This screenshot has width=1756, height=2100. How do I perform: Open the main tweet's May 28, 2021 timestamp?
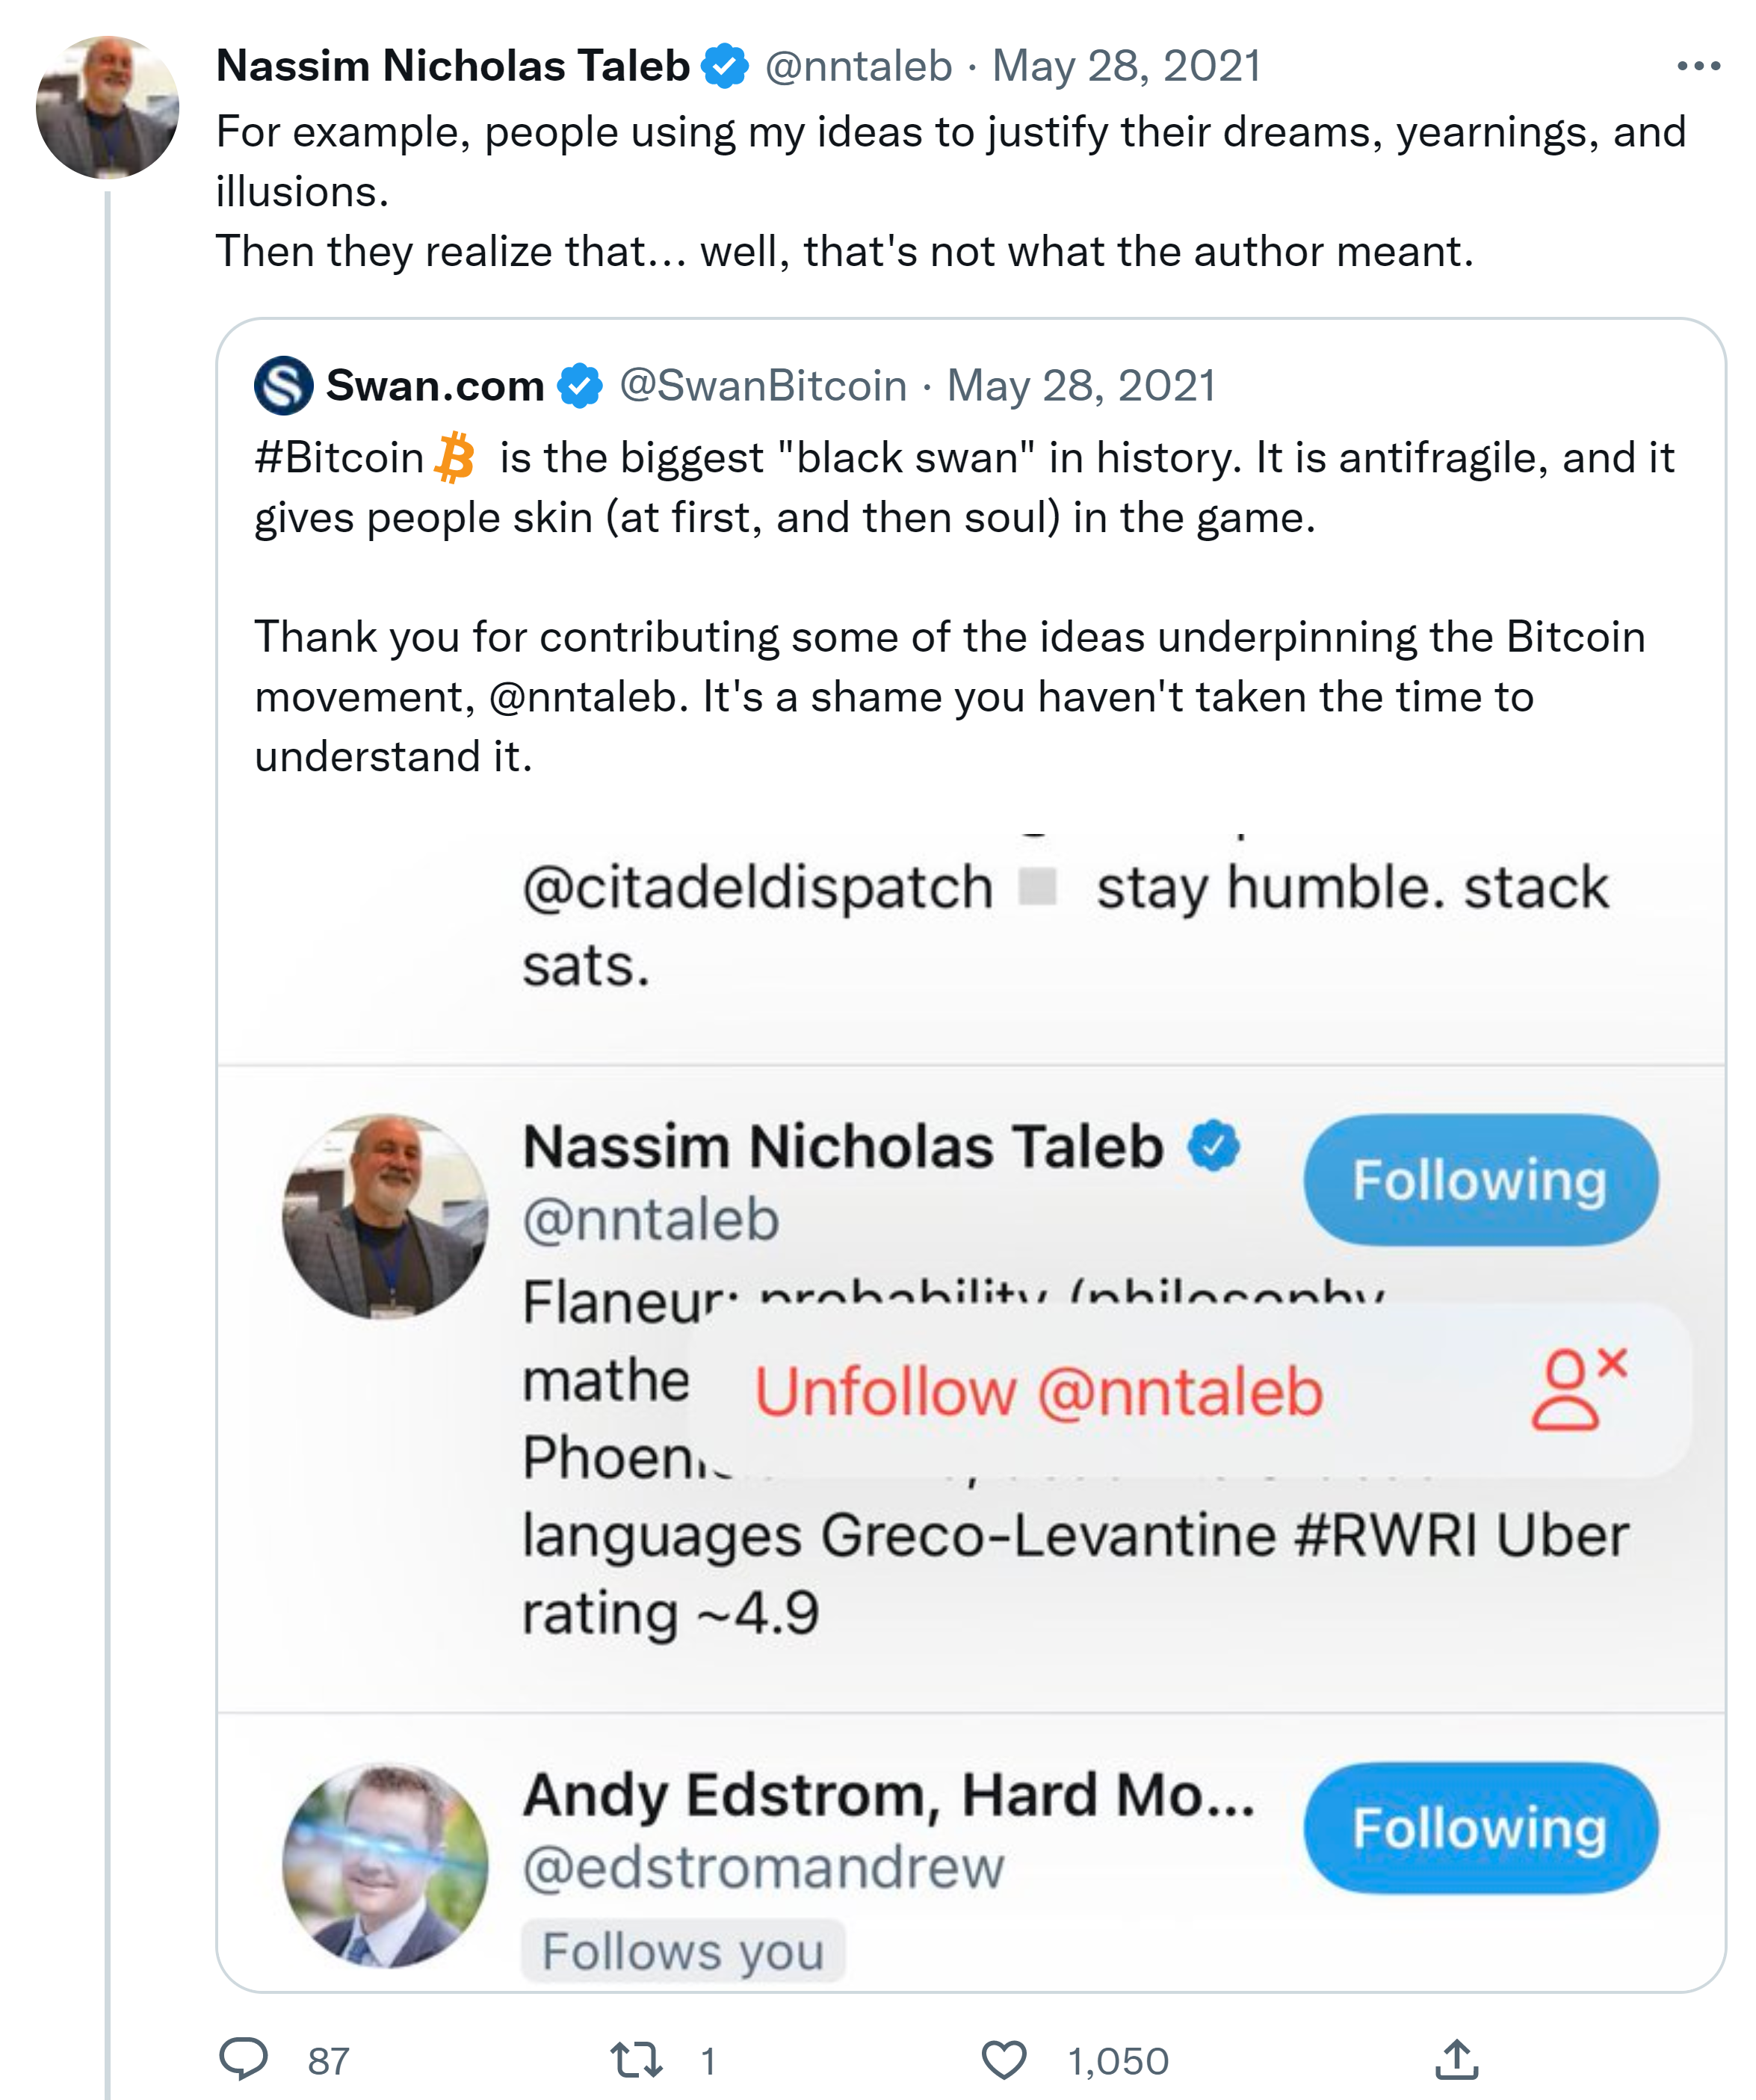tap(1126, 67)
